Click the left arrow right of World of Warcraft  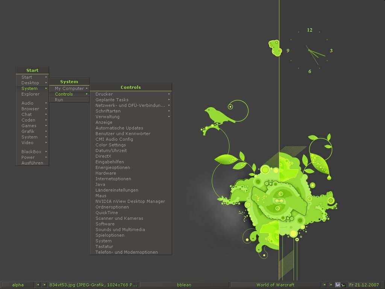(x=324, y=284)
